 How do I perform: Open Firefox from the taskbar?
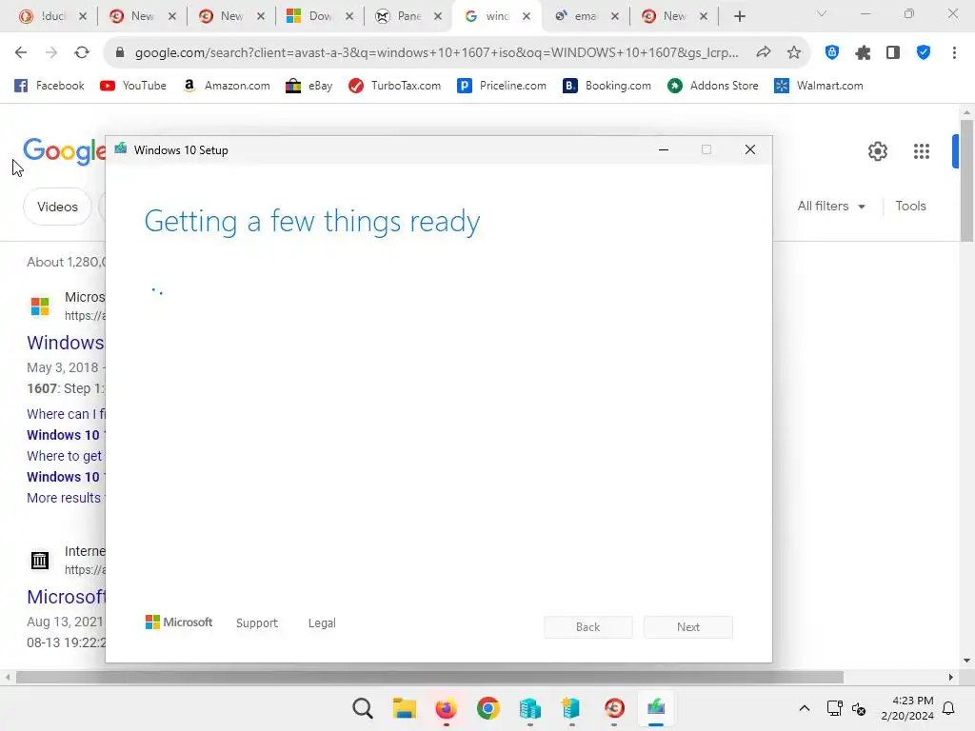coord(446,708)
